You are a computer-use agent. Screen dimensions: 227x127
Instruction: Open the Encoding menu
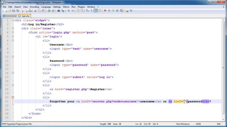[x=34, y=7]
